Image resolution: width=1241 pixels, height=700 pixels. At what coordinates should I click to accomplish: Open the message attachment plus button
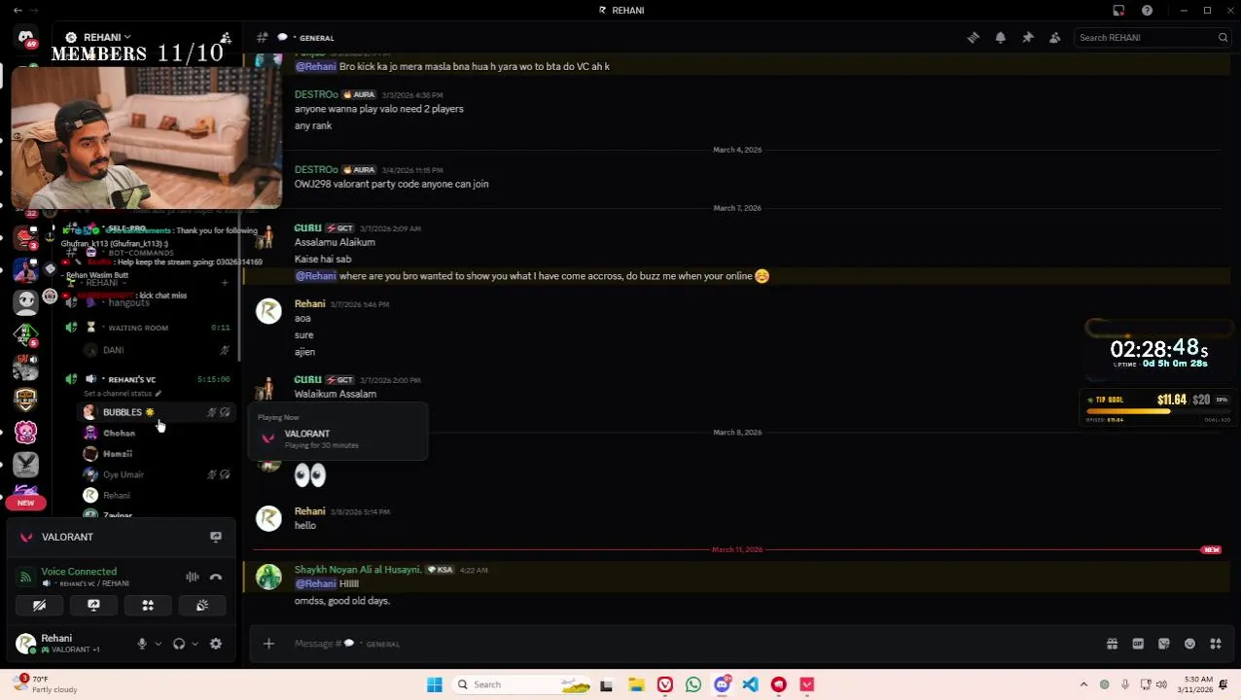(x=268, y=644)
